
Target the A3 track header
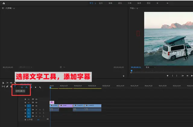click(29, 116)
